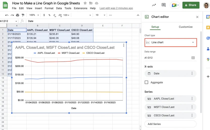Open the last edit history link
The width and height of the screenshot is (210, 130).
point(116,8)
